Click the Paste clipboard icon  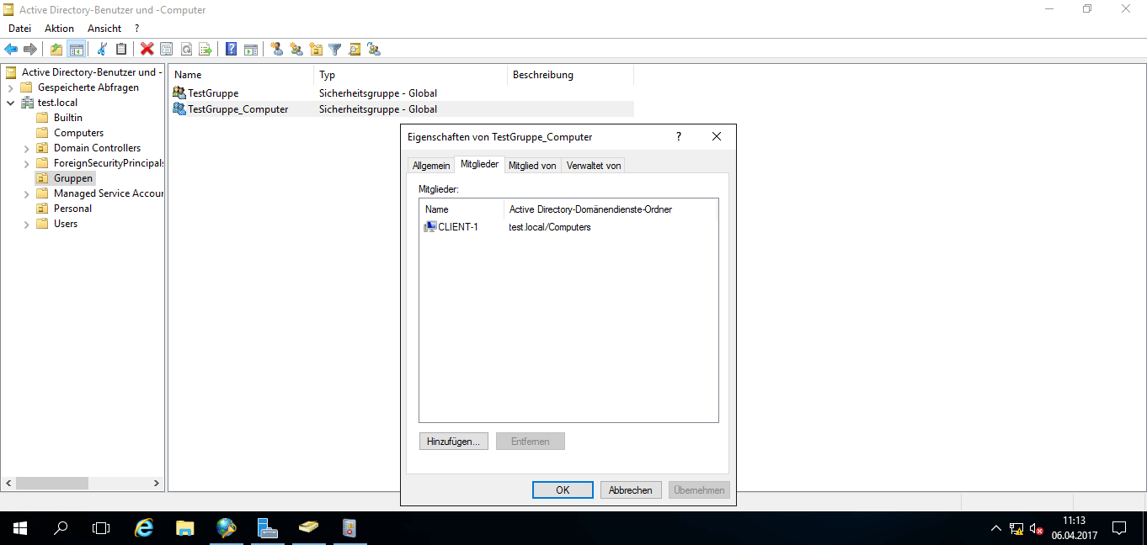[121, 49]
